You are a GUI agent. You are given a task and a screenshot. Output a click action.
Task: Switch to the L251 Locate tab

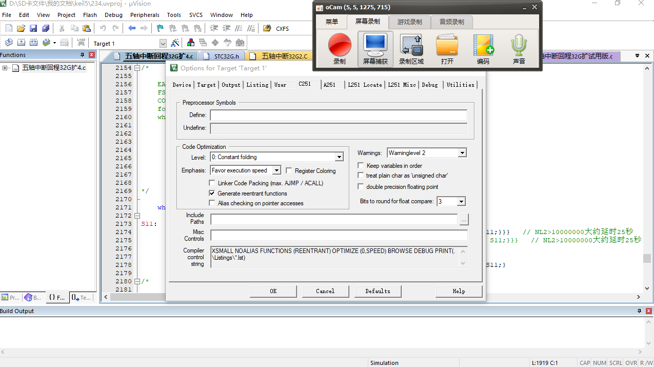click(x=365, y=85)
